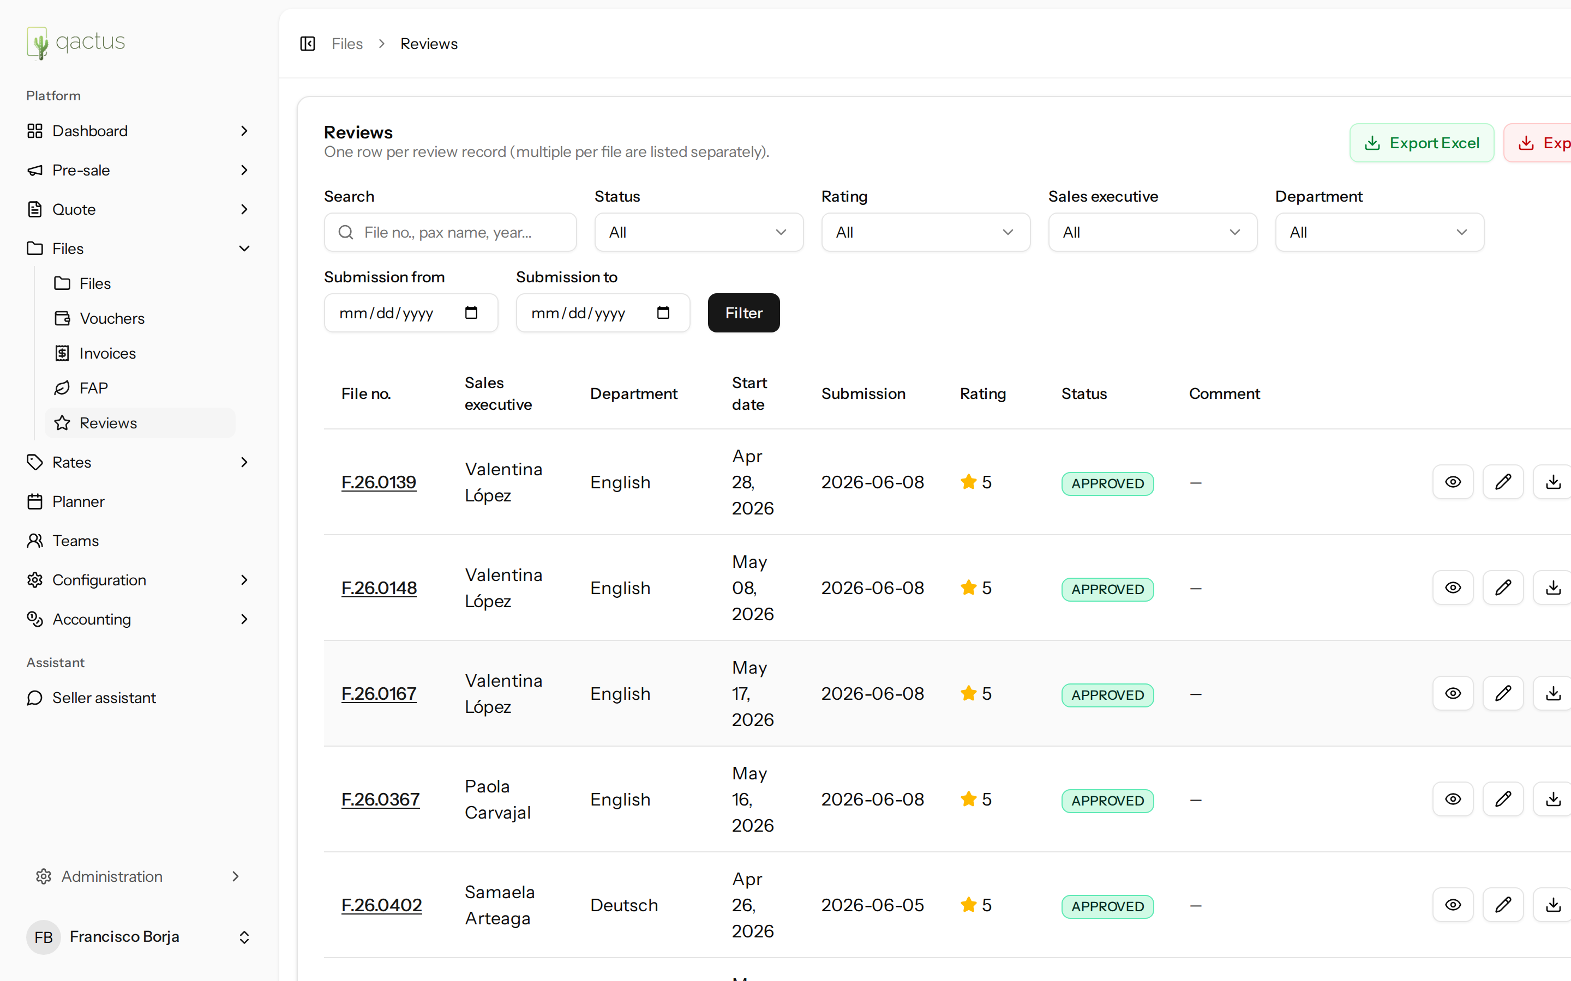Open the Planner page
The image size is (1571, 981).
click(x=139, y=501)
